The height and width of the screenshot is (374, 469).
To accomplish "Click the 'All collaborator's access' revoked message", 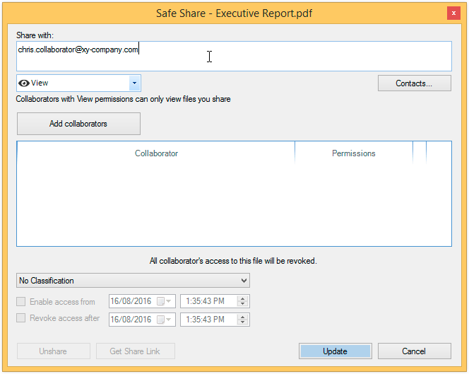I will [x=233, y=261].
